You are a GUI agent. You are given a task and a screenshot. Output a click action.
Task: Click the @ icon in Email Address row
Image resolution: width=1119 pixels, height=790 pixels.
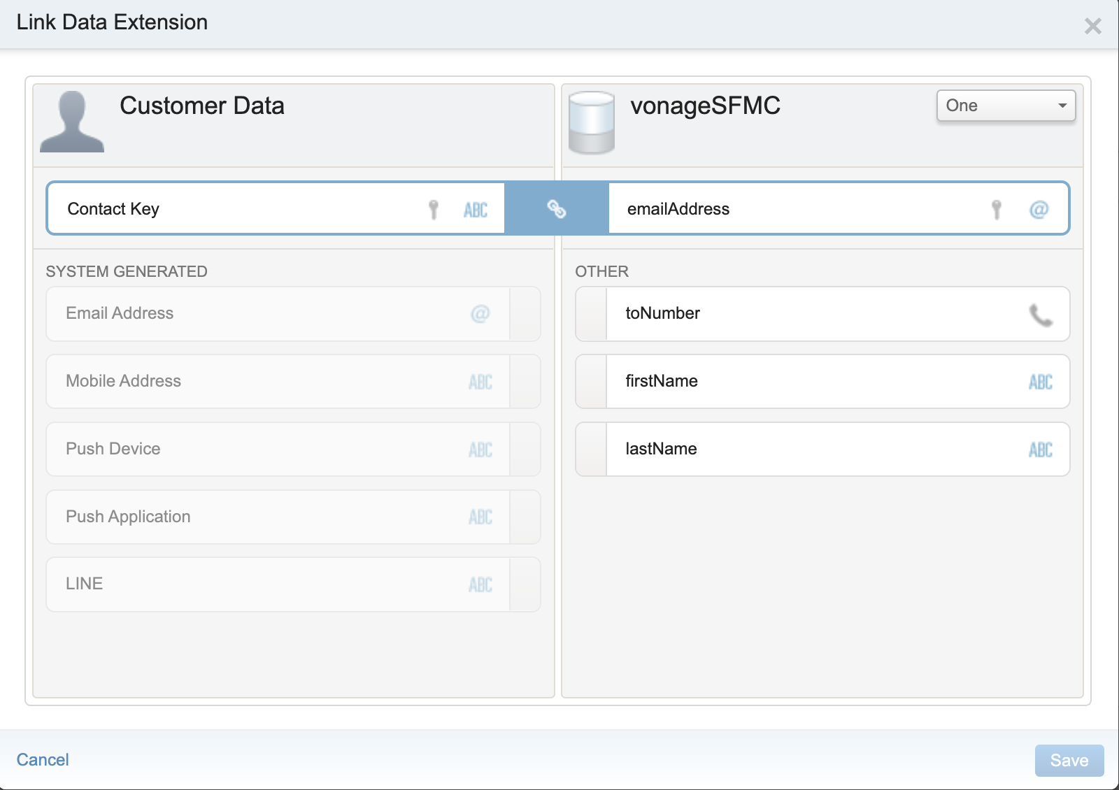pyautogui.click(x=480, y=314)
